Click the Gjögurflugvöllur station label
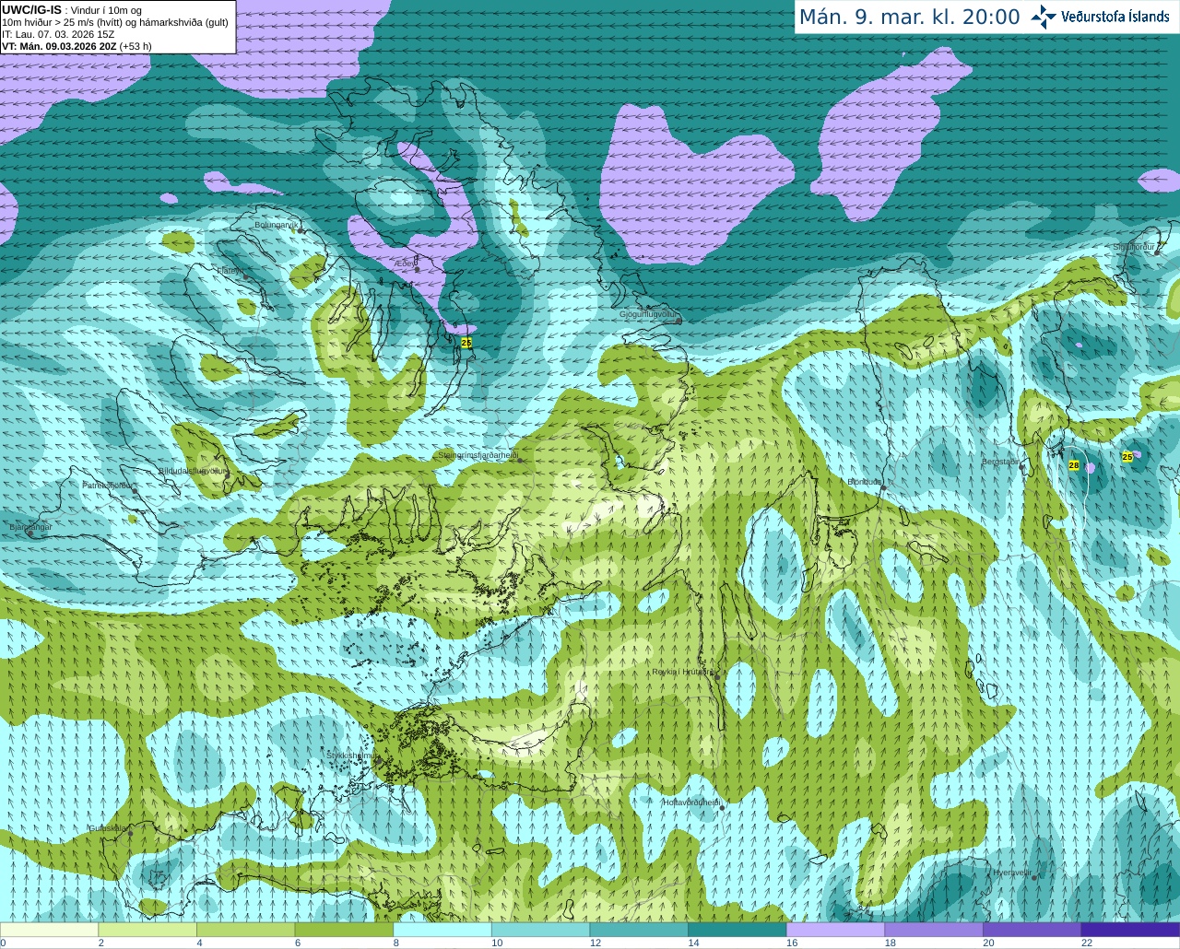Image resolution: width=1180 pixels, height=949 pixels. coord(648,314)
